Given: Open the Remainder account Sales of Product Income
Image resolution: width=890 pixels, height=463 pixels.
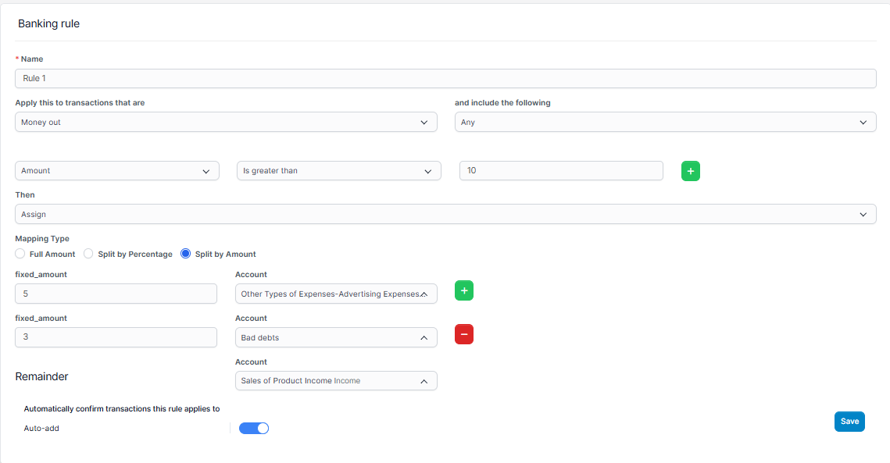Looking at the screenshot, I should (x=336, y=381).
